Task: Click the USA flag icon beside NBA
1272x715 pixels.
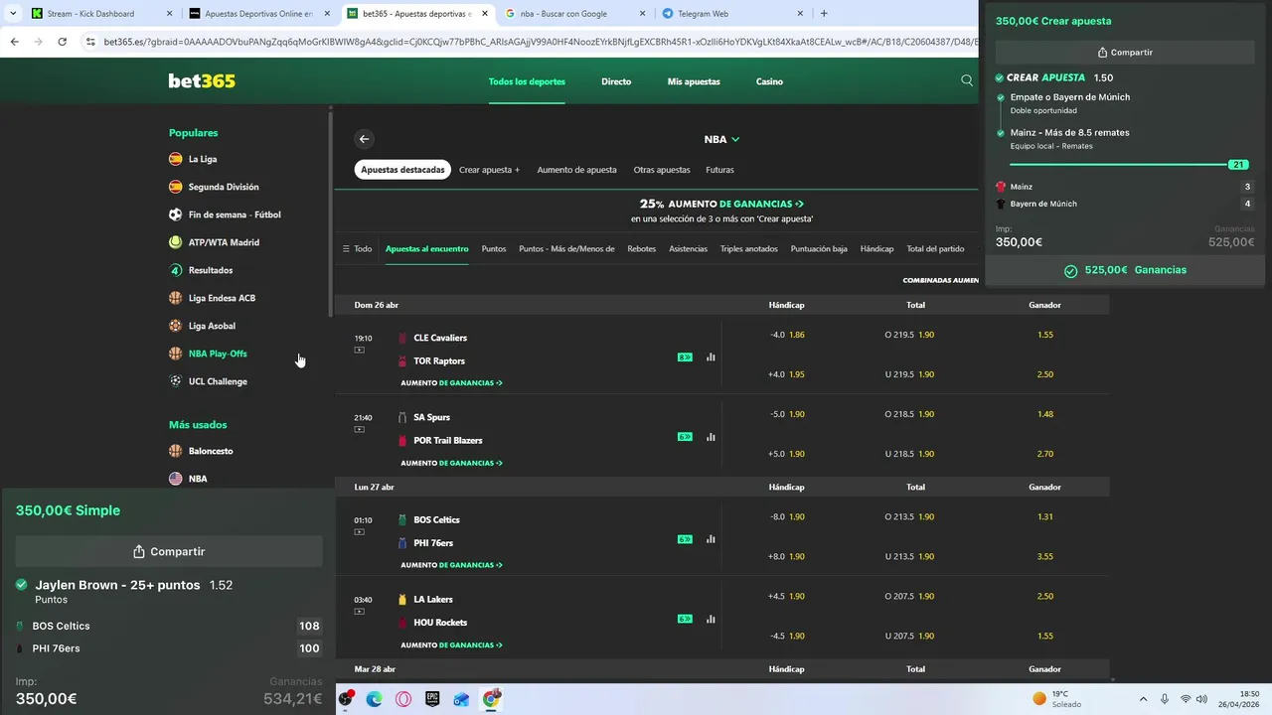Action: (176, 479)
